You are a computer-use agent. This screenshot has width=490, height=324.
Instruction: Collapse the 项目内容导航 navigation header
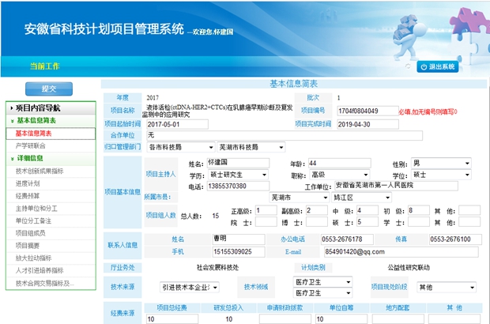51,108
